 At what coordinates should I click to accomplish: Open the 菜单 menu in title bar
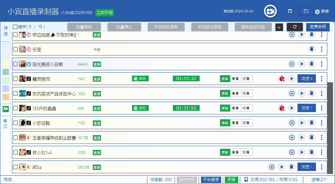coord(322,11)
